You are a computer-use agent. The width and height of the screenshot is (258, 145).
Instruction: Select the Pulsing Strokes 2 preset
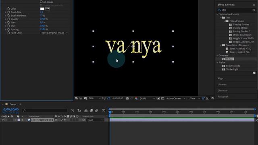(x=241, y=31)
